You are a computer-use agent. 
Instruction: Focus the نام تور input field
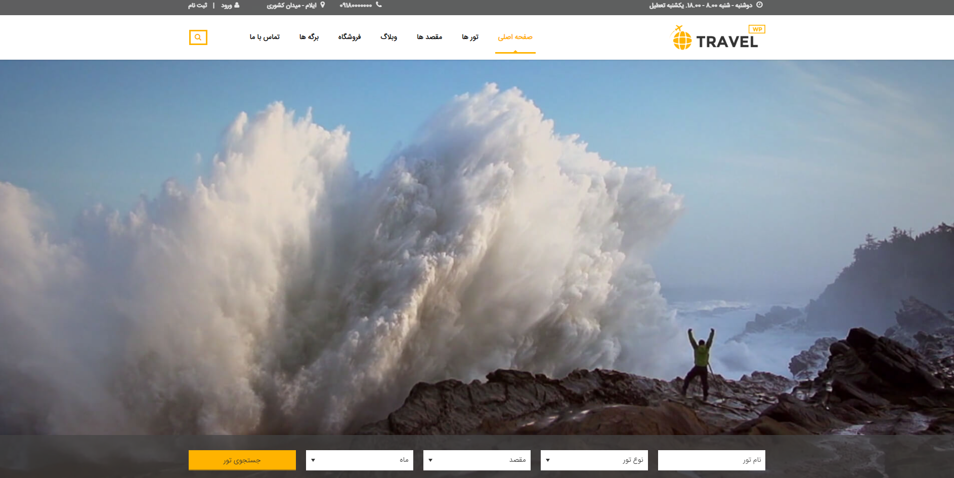[711, 460]
